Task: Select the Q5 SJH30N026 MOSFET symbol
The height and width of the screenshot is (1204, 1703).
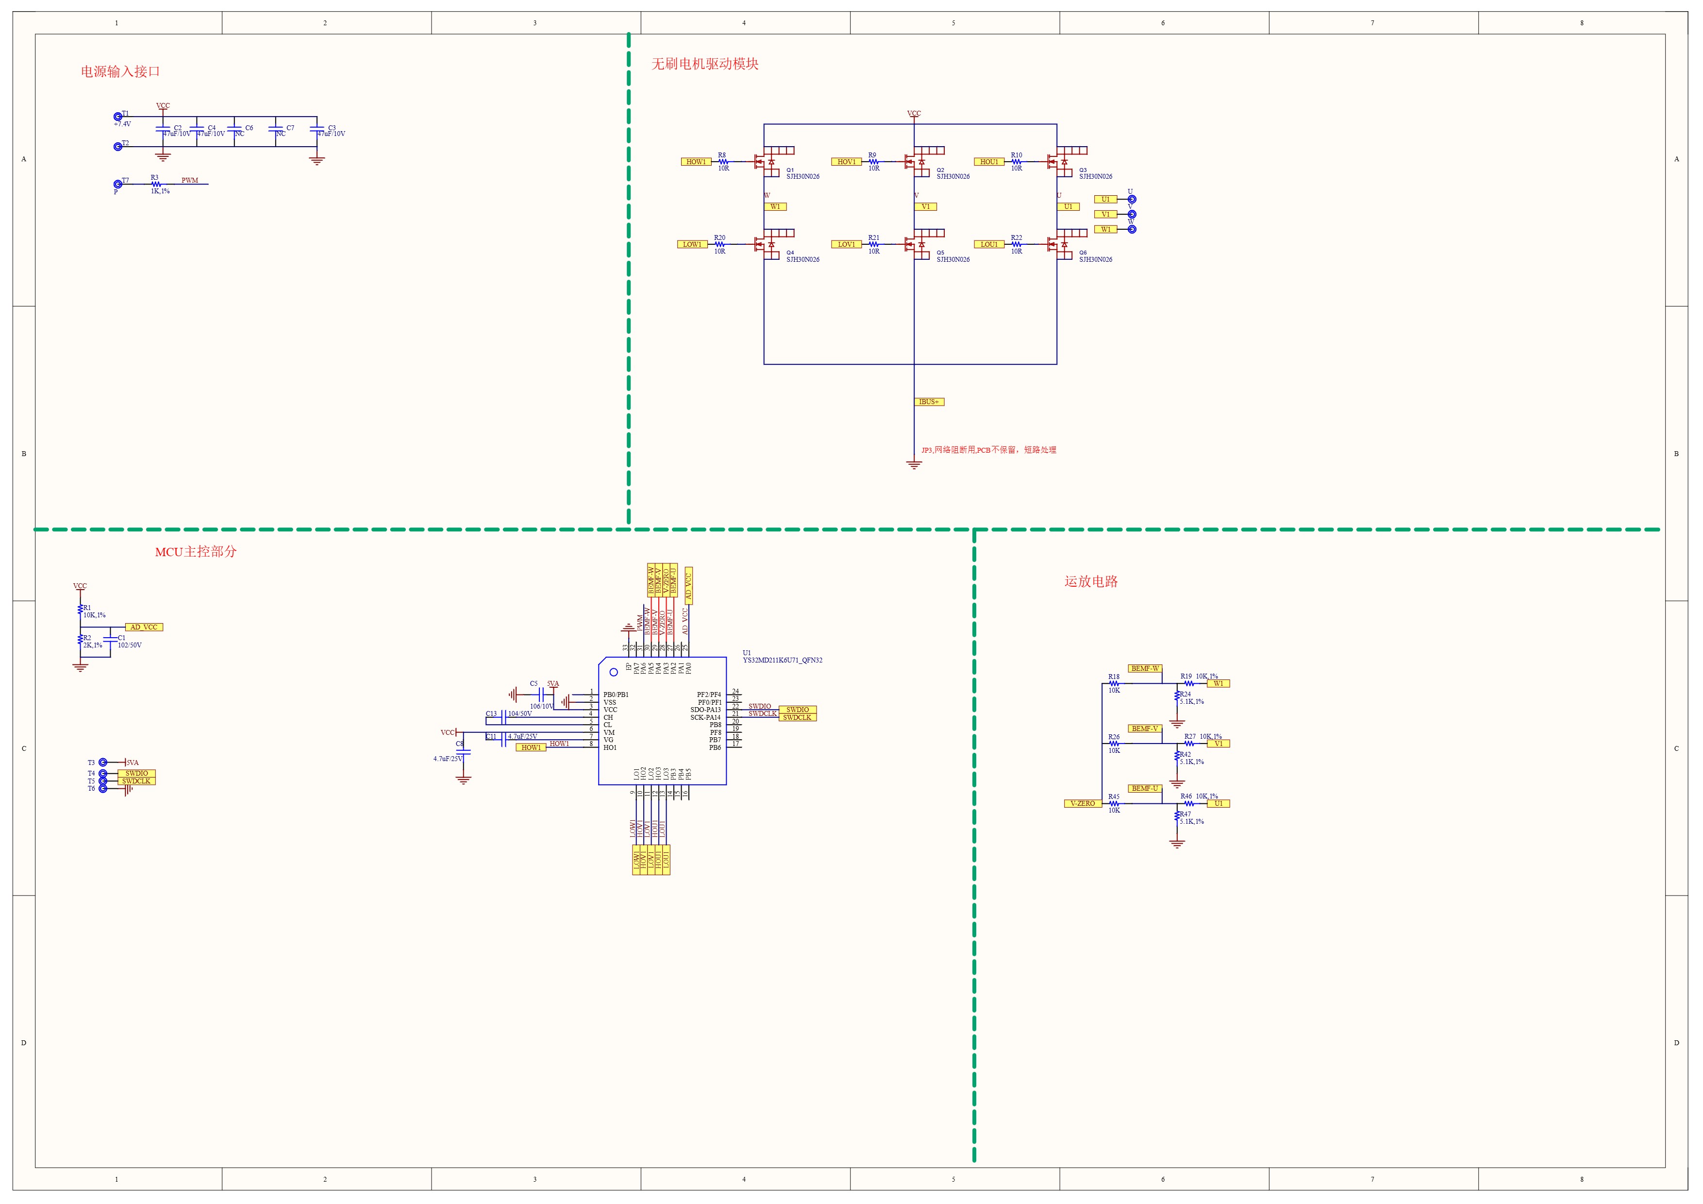Action: click(x=921, y=244)
